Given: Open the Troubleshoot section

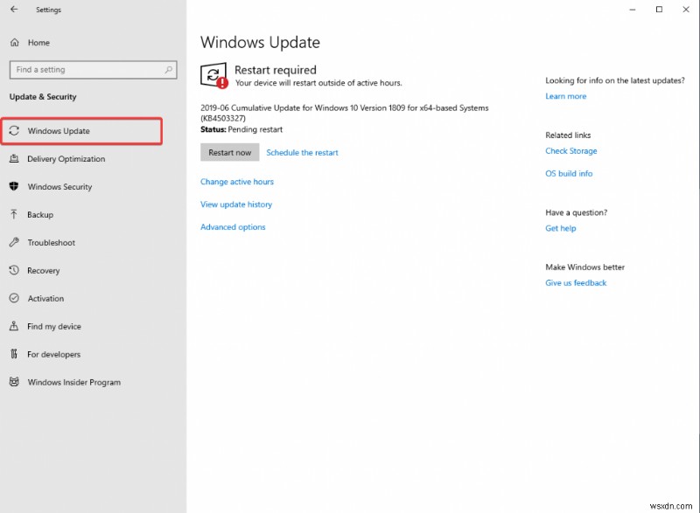Looking at the screenshot, I should coord(54,242).
